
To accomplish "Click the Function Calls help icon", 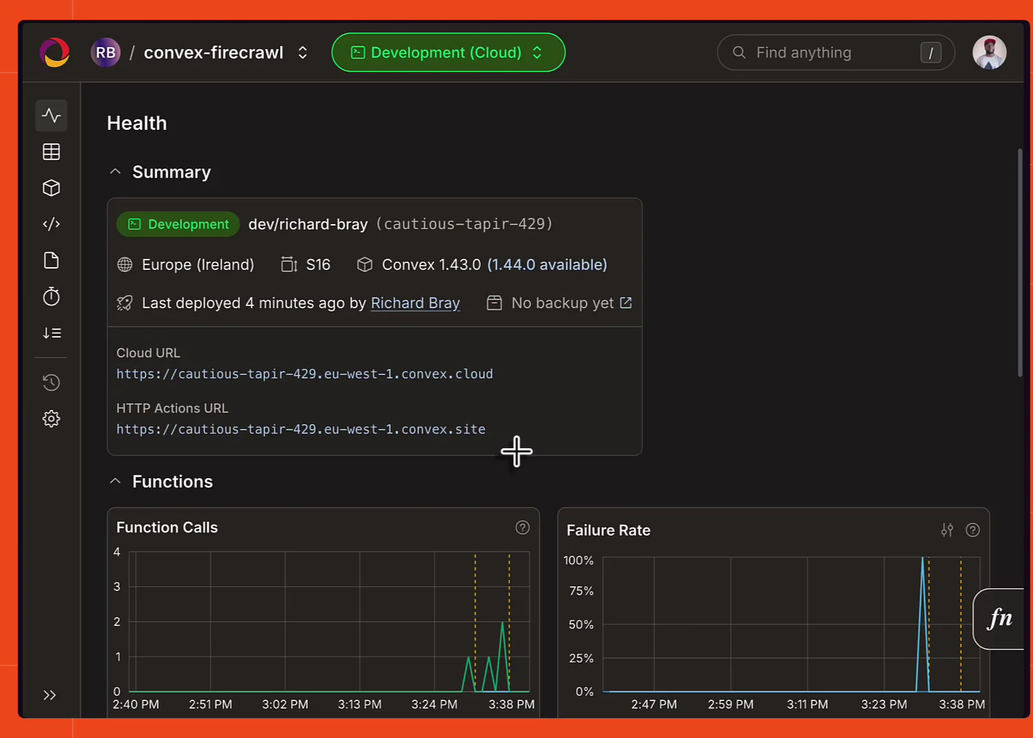I will tap(523, 528).
